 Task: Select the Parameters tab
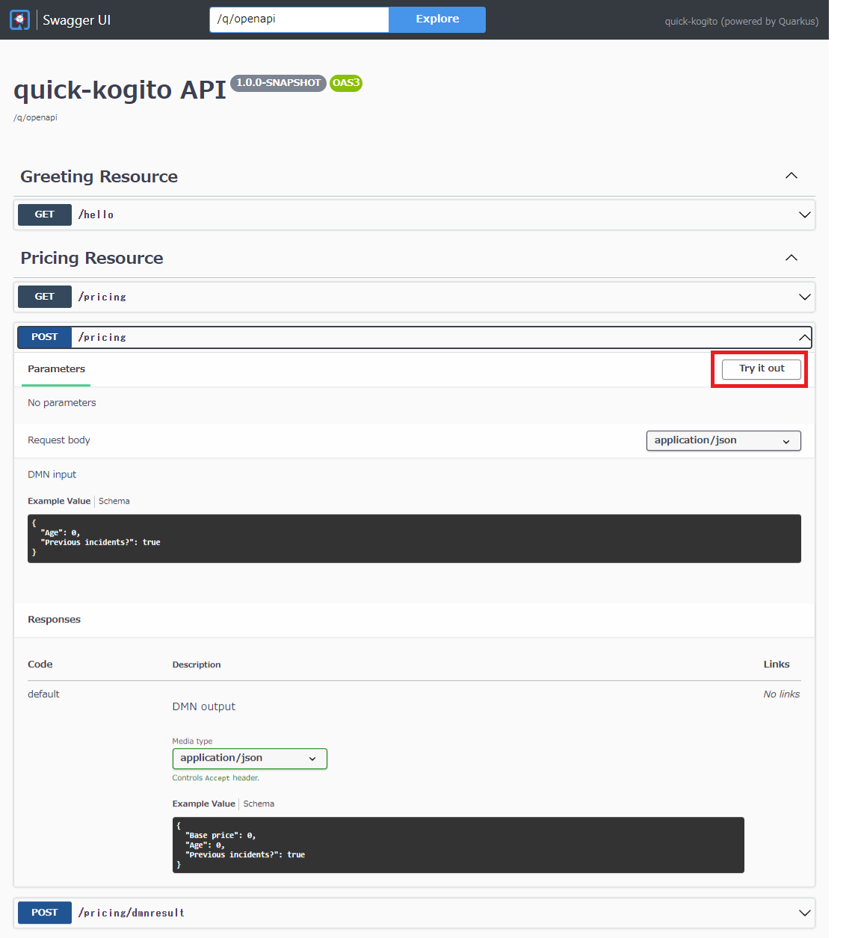(x=56, y=369)
